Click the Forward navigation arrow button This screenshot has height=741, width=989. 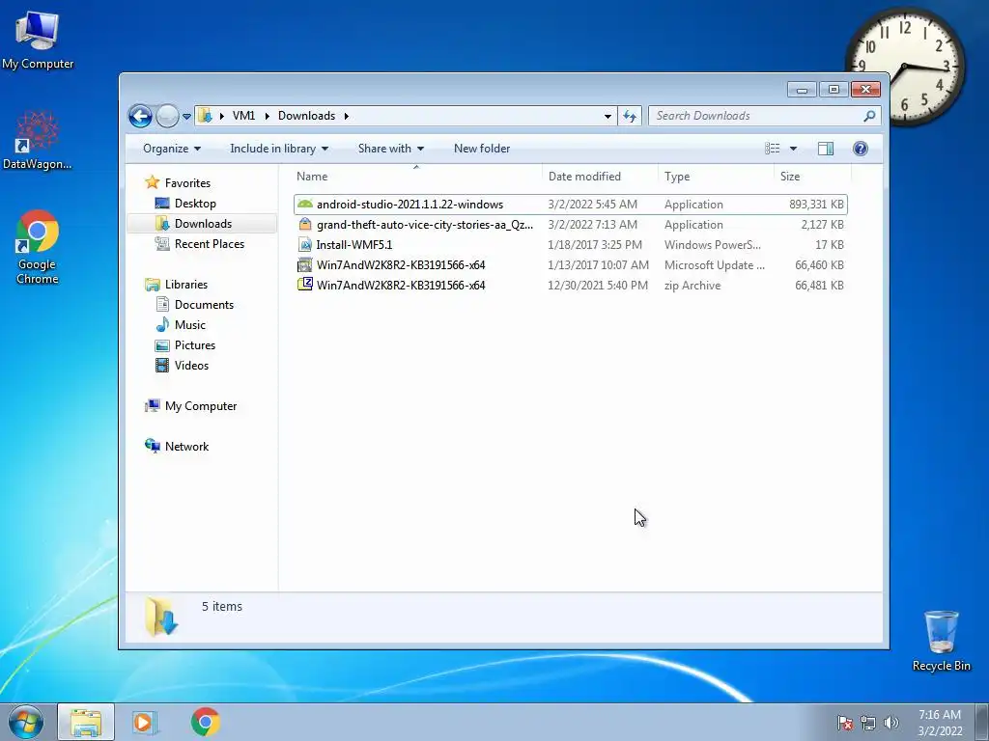[167, 116]
